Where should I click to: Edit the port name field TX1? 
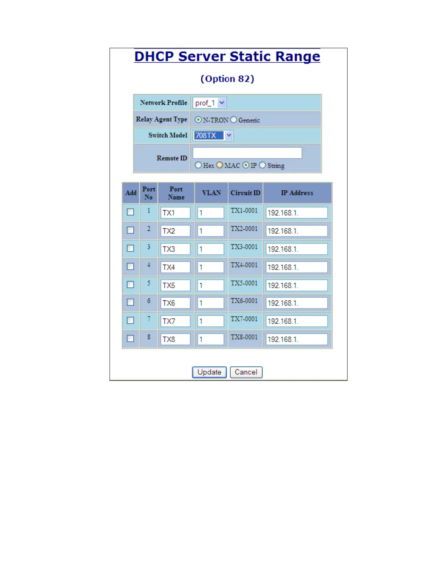tap(176, 213)
